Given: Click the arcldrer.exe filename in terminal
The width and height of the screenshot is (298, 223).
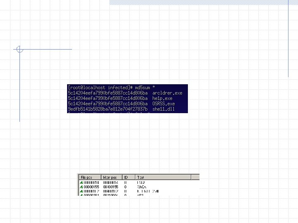Looking at the screenshot, I should (167, 93).
